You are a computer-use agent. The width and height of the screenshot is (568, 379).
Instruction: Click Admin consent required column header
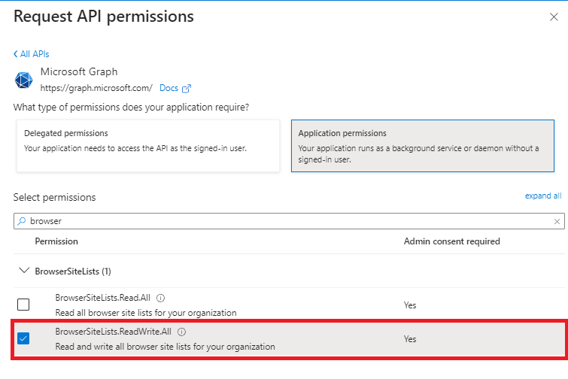pyautogui.click(x=451, y=241)
